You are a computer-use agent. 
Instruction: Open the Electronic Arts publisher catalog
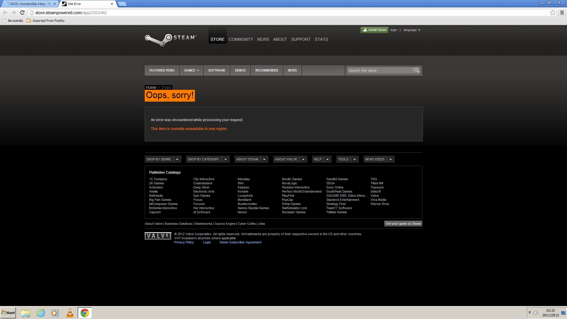204,191
